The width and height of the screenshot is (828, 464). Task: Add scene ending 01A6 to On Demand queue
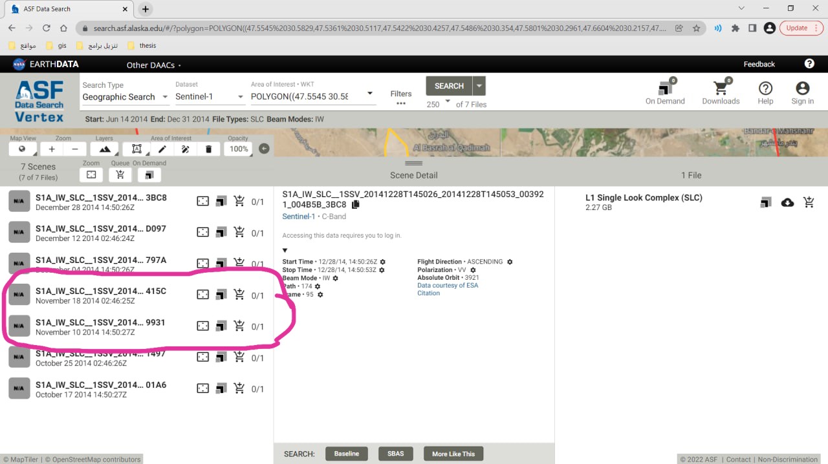(x=221, y=388)
